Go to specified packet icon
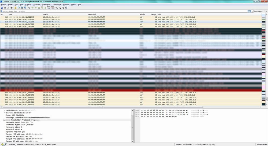This screenshot has height=146, width=268. tap(39, 8)
